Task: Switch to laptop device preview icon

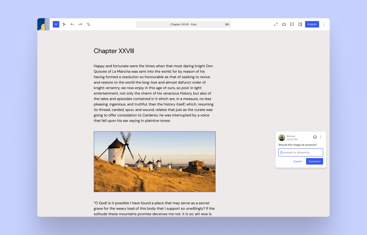Action: (284, 24)
